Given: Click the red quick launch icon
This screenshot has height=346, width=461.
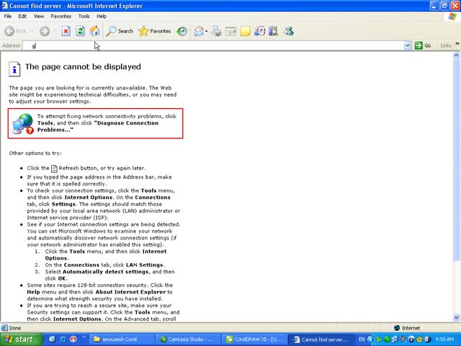Looking at the screenshot, I should pyautogui.click(x=73, y=340).
